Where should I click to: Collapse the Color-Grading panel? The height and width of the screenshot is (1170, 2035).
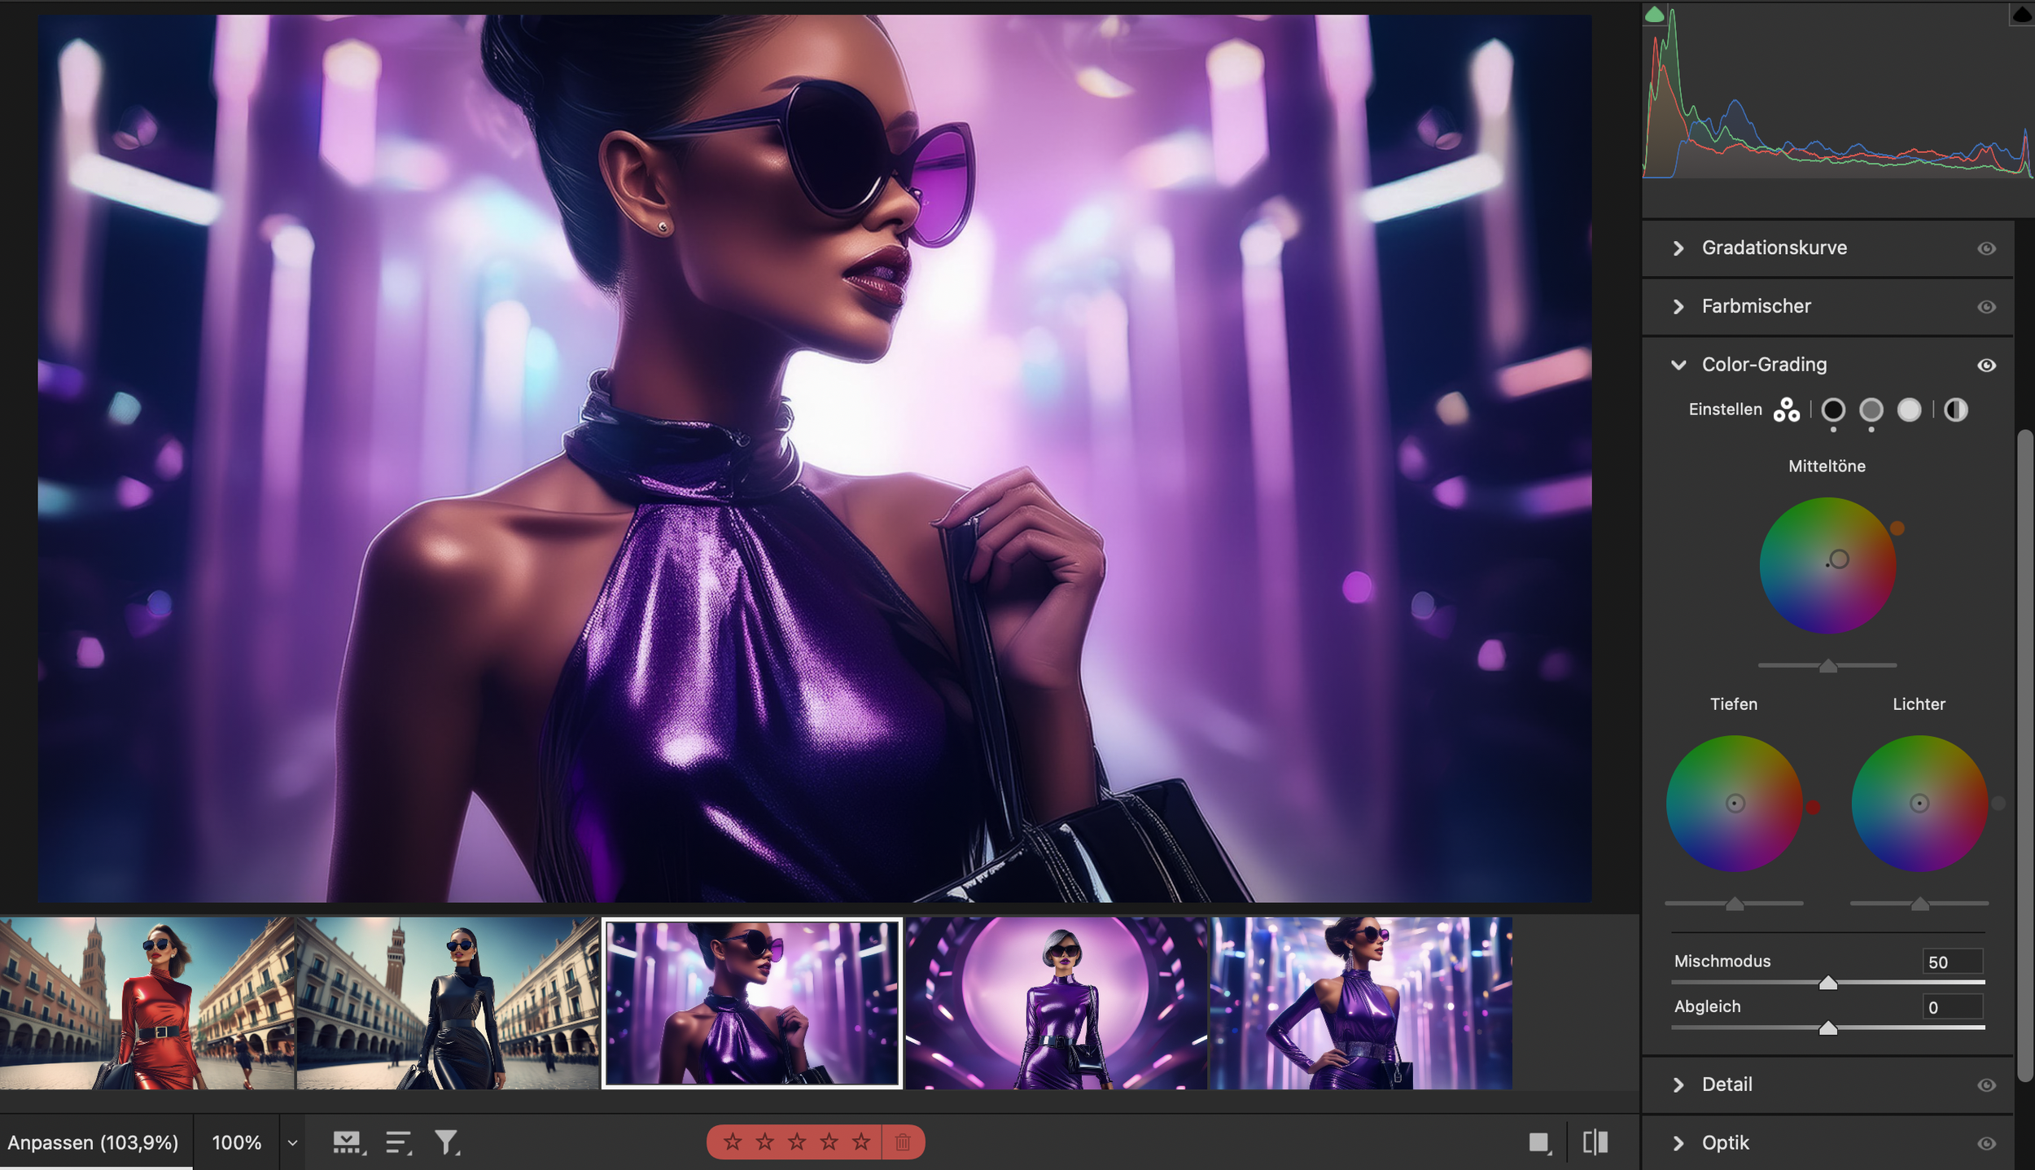[x=1678, y=365]
